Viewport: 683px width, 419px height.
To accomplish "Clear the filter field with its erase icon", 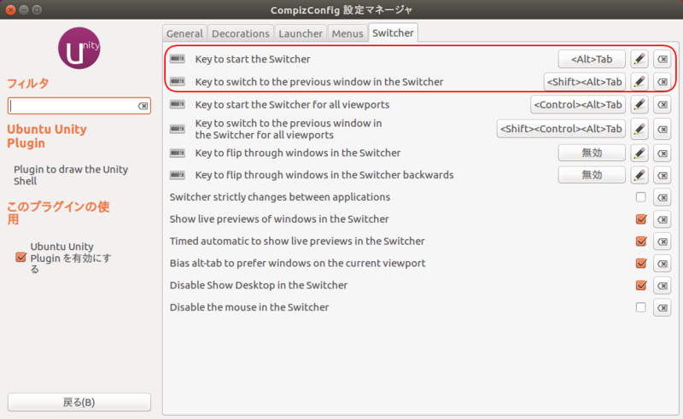I will (x=143, y=106).
